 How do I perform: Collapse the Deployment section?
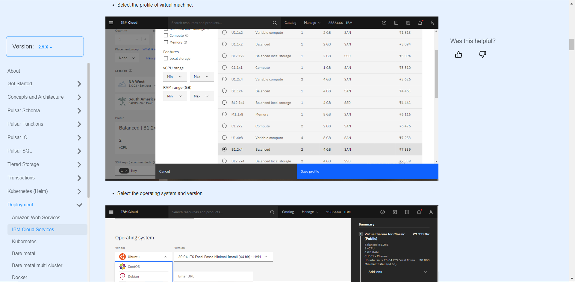pyautogui.click(x=79, y=205)
